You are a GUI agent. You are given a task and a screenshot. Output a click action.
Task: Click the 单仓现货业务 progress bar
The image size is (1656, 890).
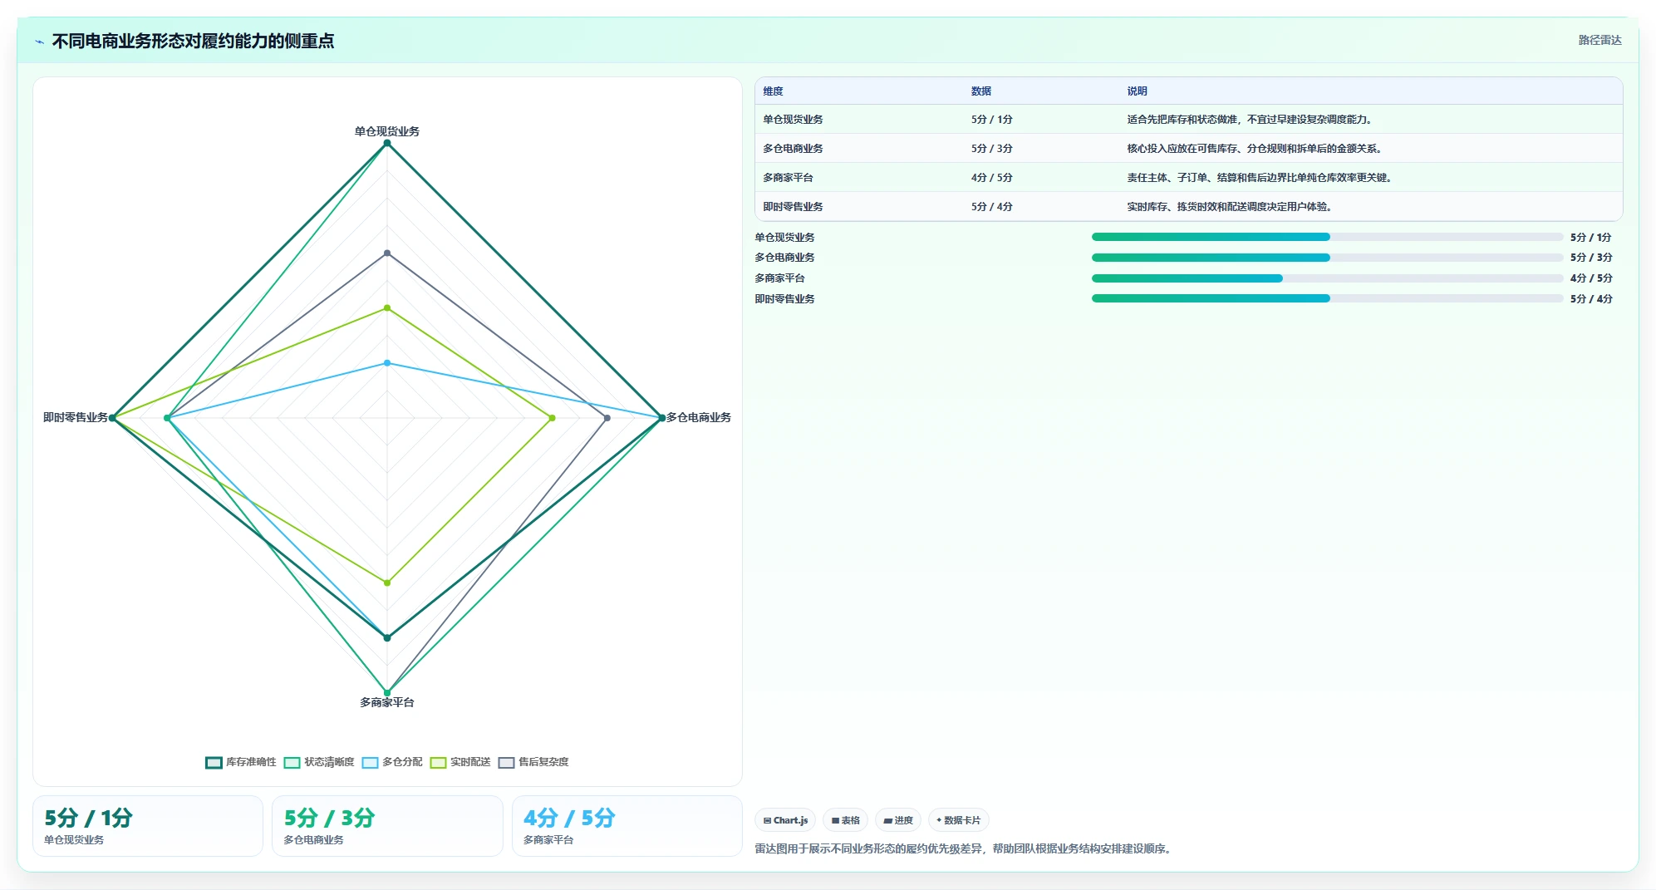pos(1327,237)
